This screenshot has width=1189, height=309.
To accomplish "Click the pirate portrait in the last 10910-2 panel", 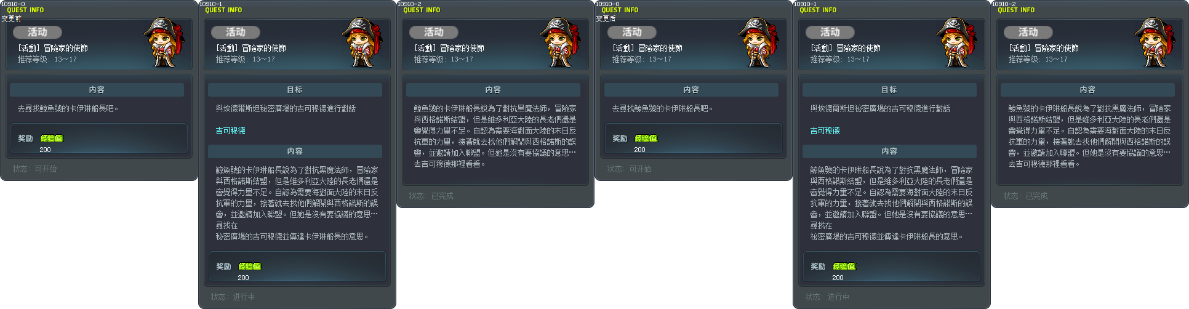I will (1155, 42).
